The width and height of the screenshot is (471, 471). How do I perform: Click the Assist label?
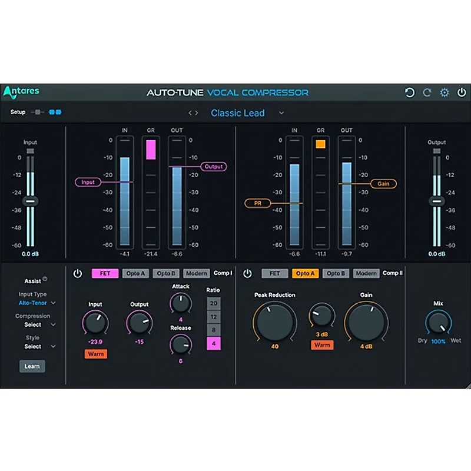point(32,281)
